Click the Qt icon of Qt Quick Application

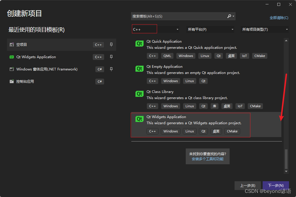pyautogui.click(x=139, y=44)
